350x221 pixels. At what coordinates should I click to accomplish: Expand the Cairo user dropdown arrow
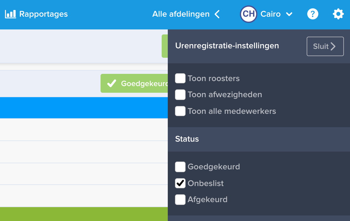tap(289, 14)
